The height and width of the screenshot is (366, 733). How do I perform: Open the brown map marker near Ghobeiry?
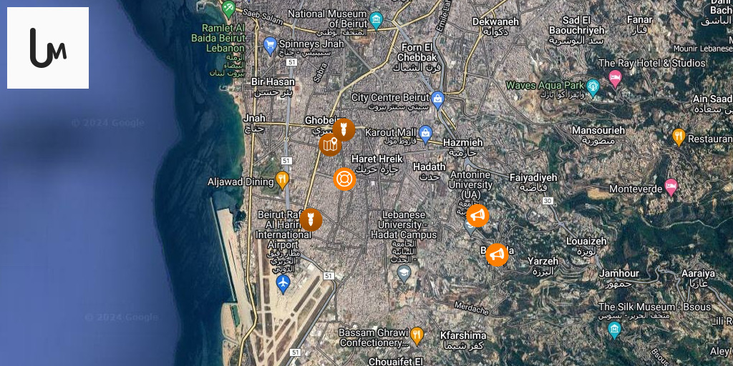(330, 144)
